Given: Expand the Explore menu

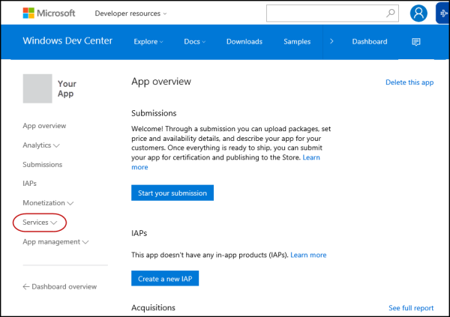Looking at the screenshot, I should [x=149, y=41].
